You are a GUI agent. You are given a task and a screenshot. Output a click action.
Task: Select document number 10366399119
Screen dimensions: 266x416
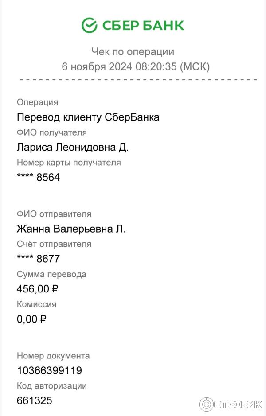[x=49, y=371]
